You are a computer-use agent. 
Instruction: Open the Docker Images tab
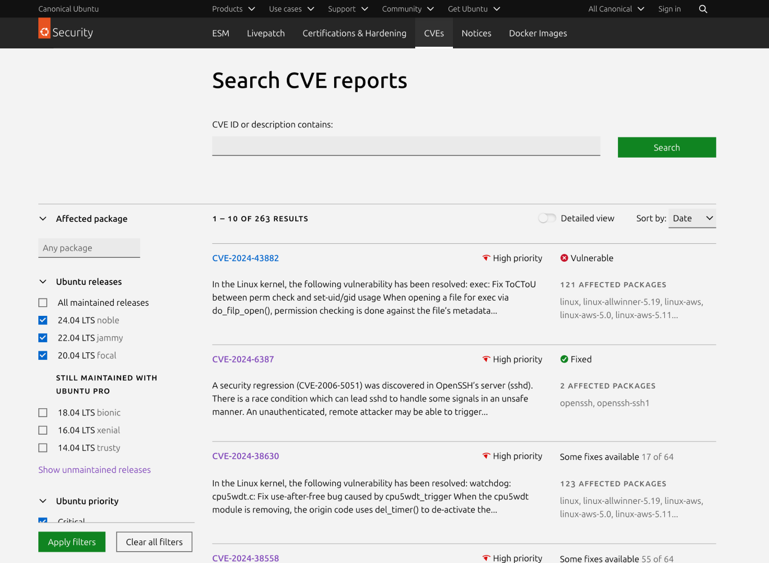[538, 33]
